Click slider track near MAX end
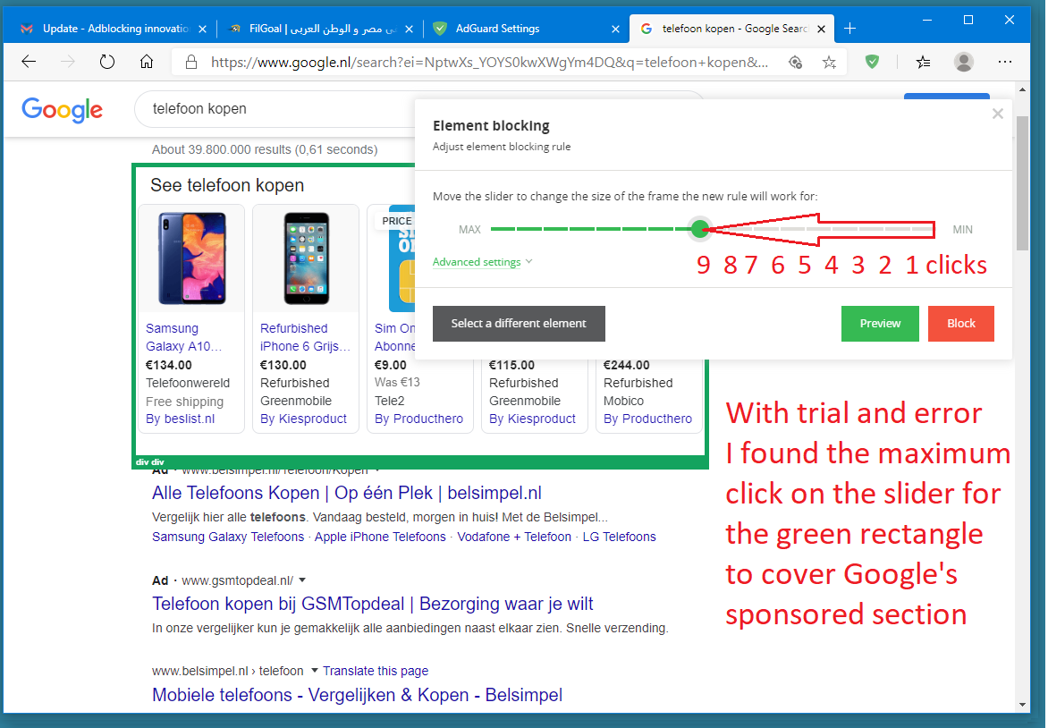 503,229
